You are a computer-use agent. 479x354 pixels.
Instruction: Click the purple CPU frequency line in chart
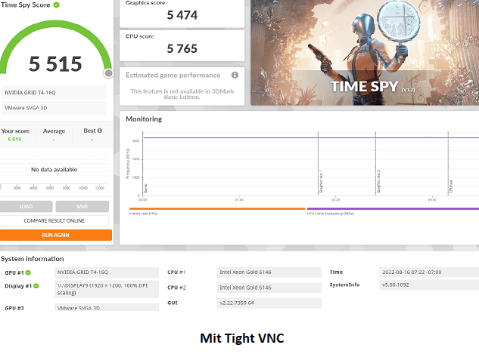tap(311, 137)
